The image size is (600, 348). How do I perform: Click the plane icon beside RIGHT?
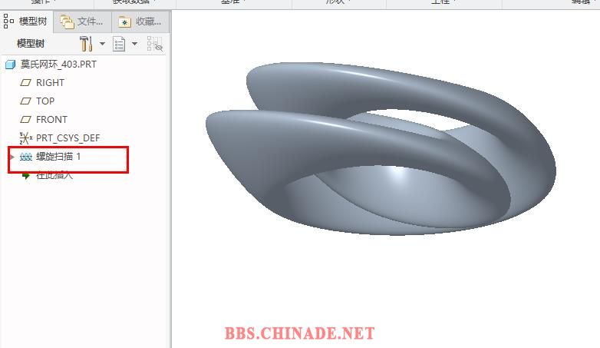coord(25,82)
